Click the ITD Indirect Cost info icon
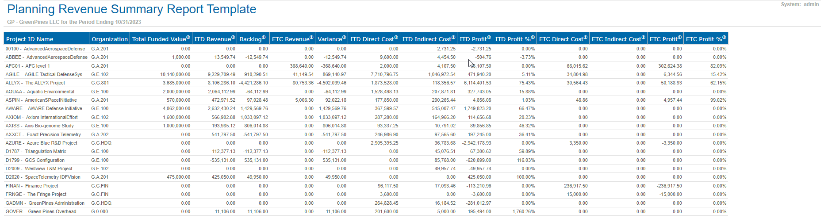 click(x=453, y=38)
